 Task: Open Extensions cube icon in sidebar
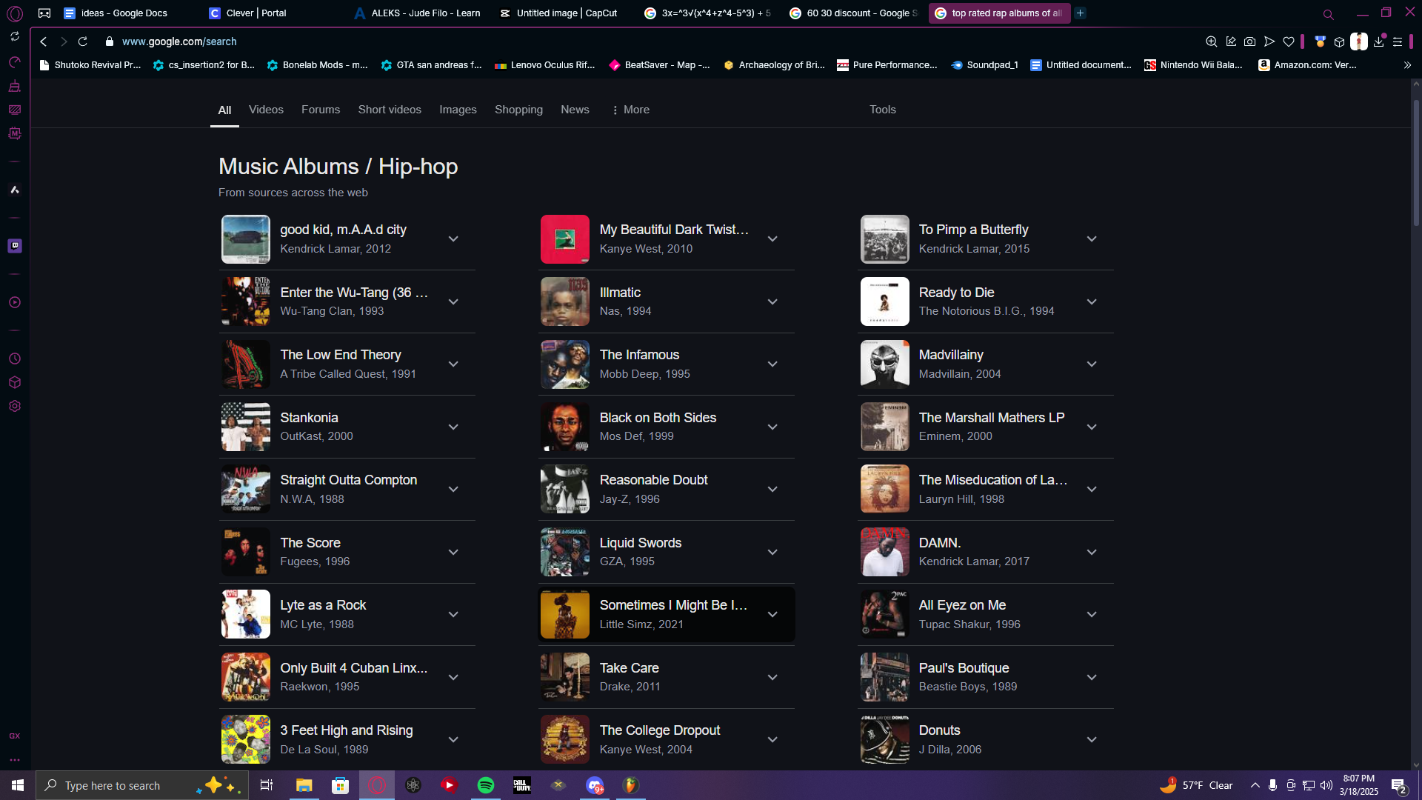(15, 382)
